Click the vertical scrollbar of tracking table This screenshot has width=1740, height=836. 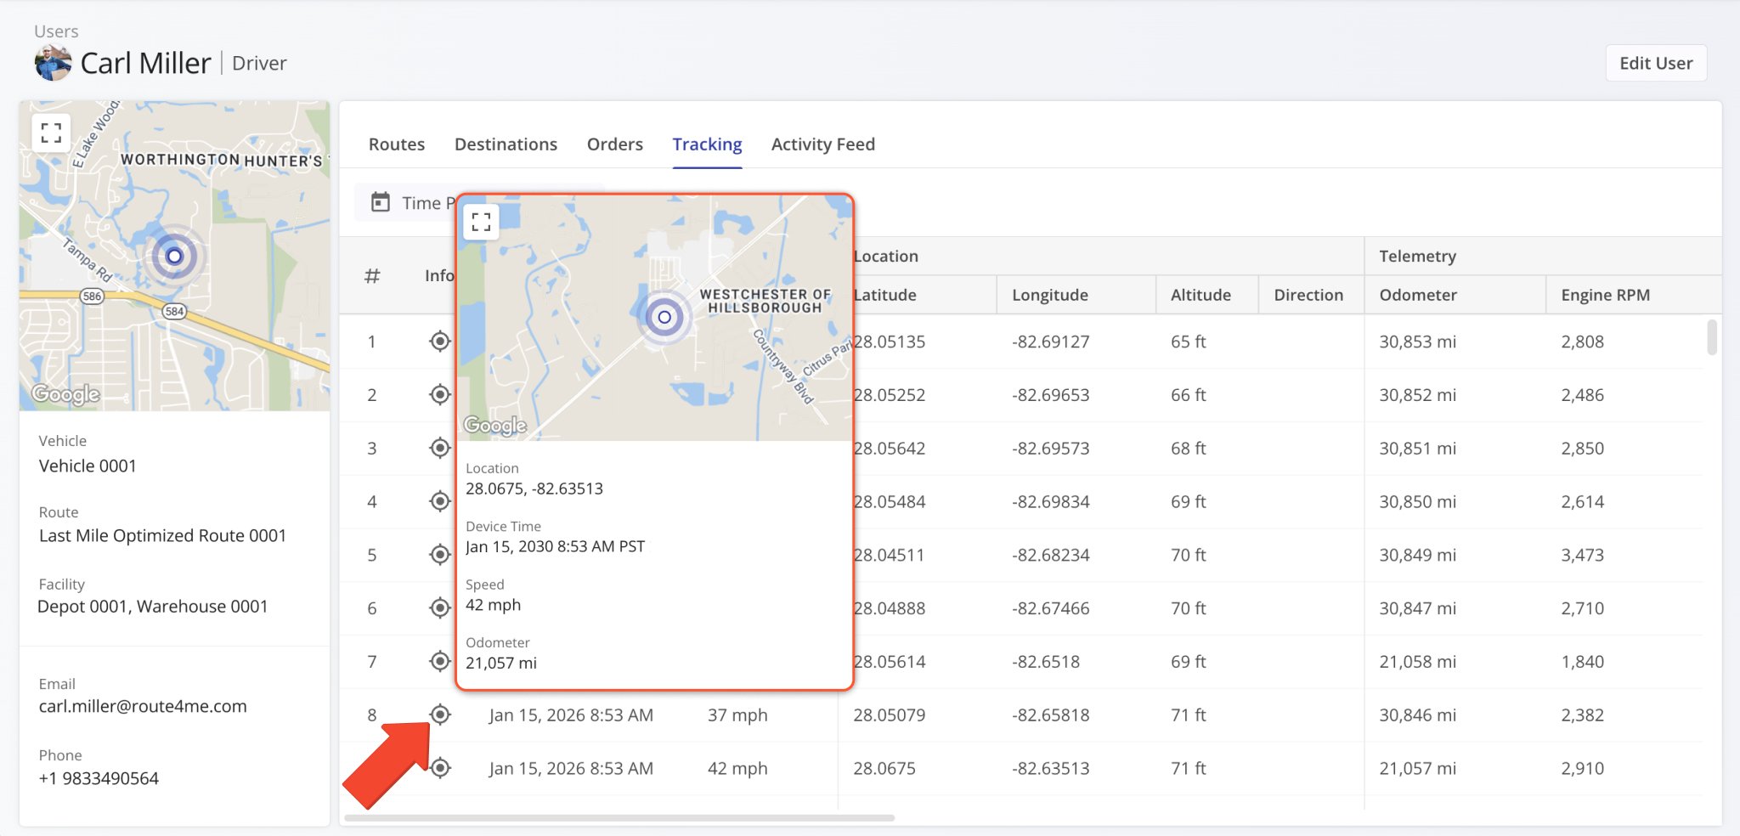pos(1711,337)
